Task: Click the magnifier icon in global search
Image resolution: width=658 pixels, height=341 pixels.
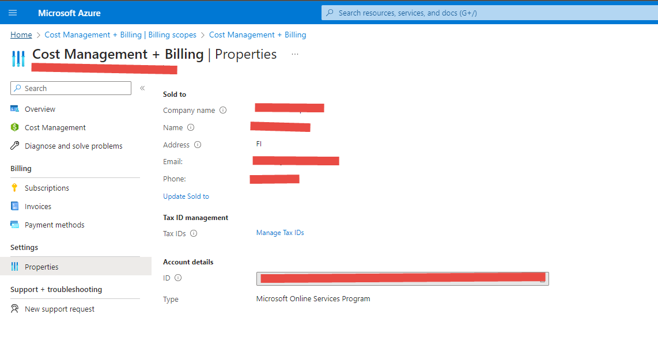Action: tap(330, 13)
